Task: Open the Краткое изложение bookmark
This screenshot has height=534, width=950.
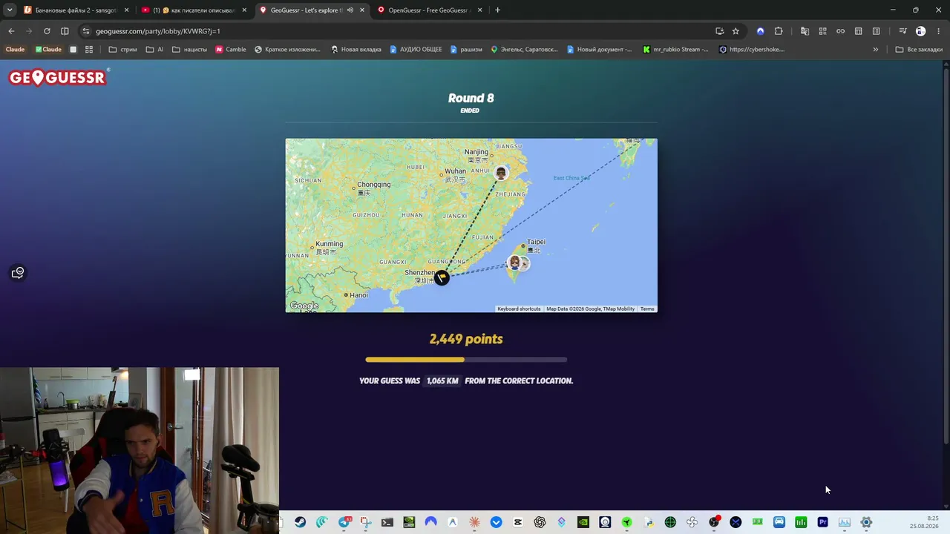Action: click(287, 50)
